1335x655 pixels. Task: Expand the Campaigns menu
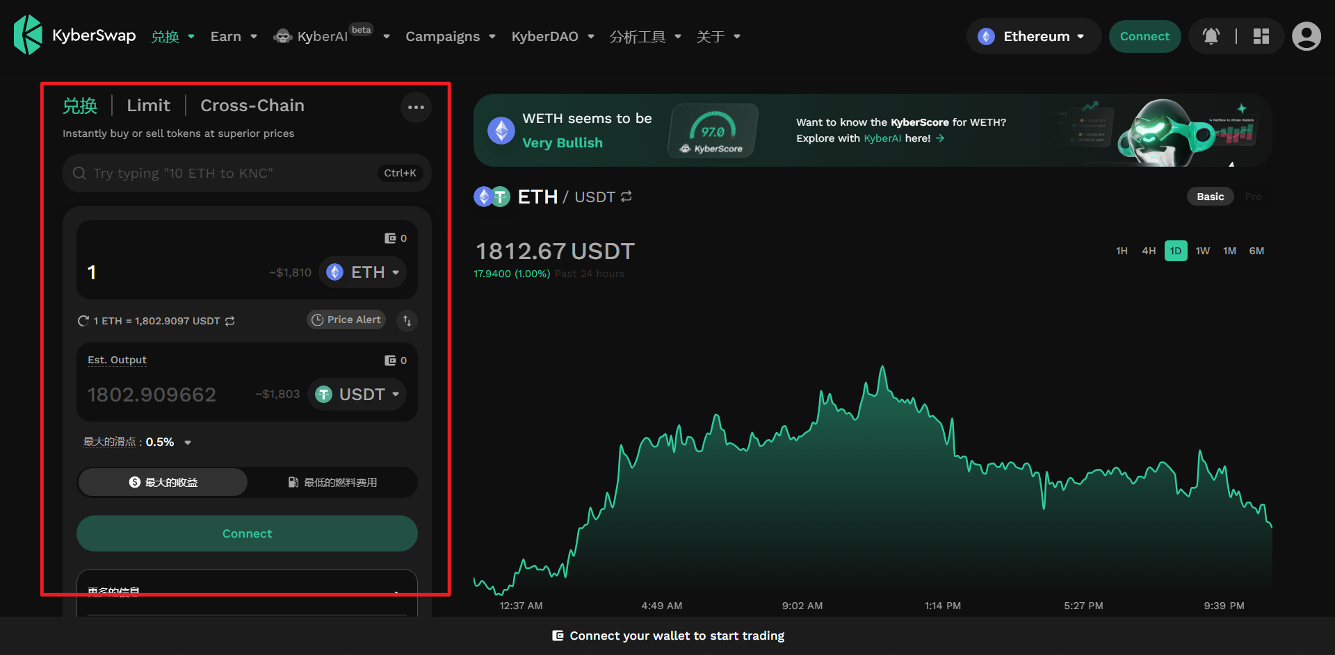point(451,36)
